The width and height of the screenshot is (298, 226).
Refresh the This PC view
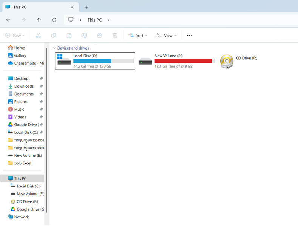tap(54, 20)
